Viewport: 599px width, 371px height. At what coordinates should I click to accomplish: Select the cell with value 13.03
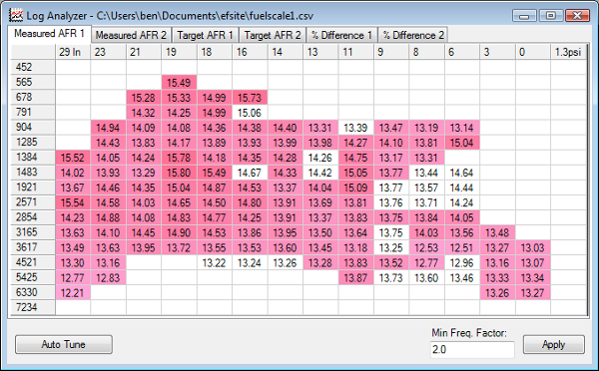[533, 247]
